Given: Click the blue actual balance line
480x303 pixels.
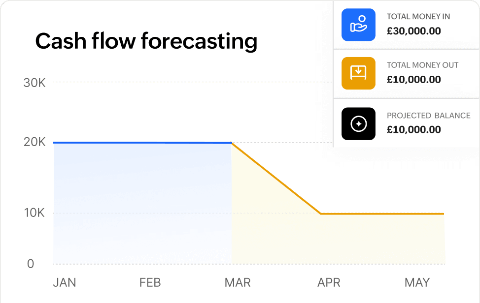Looking at the screenshot, I should click(x=142, y=143).
